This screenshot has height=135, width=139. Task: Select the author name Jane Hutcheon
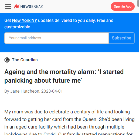coord(25,91)
